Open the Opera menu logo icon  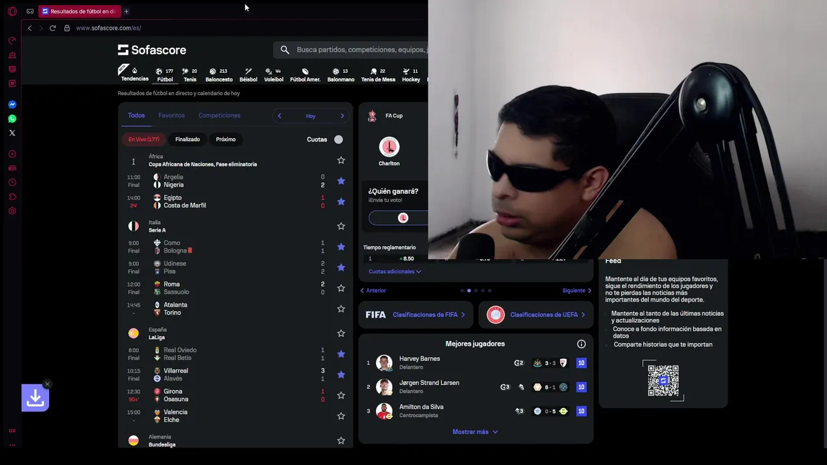(x=12, y=11)
